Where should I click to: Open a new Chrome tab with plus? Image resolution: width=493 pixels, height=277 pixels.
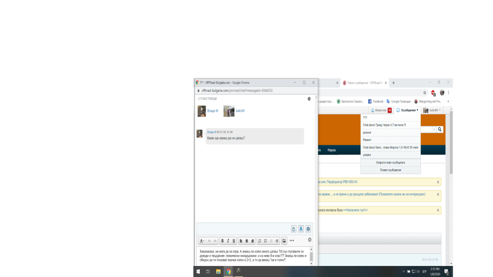[393, 83]
